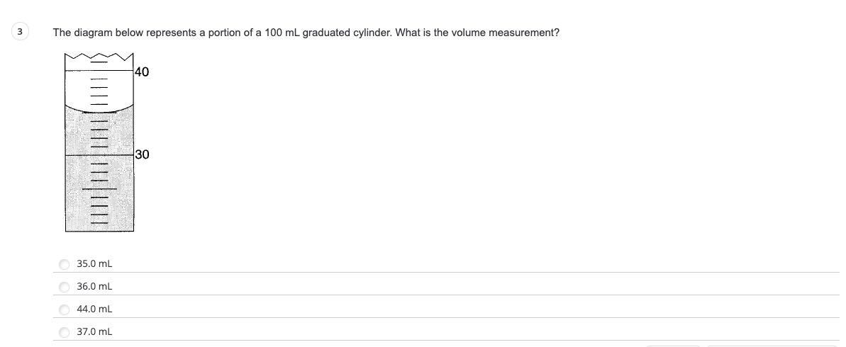
Task: Click the meniscus curve in the cylinder
Action: pos(100,108)
